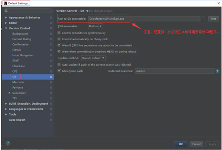Click the project-level icon beside Build, Execution, Deployment
This screenshot has width=222, height=150.
(x=50, y=104)
